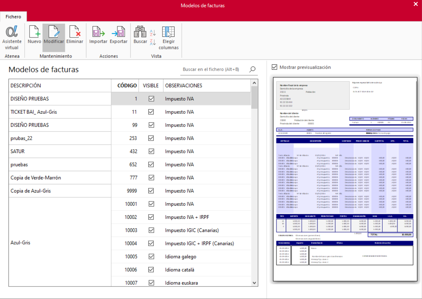Image resolution: width=422 pixels, height=299 pixels.
Task: Toggle Visible checkbox for code 777
Action: tap(151, 177)
